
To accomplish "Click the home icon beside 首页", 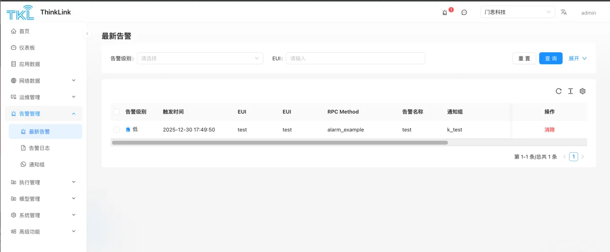I will (x=14, y=31).
